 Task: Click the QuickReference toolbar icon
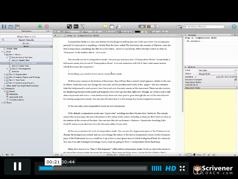82,26
